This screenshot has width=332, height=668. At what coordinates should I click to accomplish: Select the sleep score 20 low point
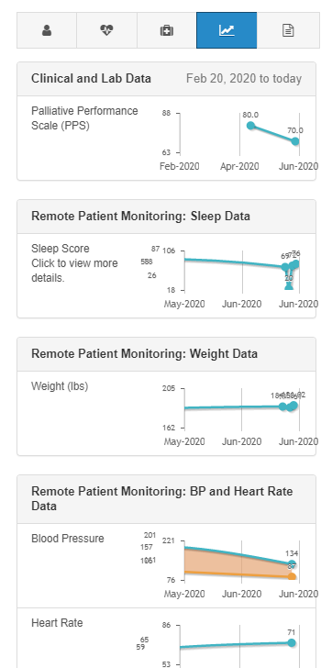[x=289, y=286]
